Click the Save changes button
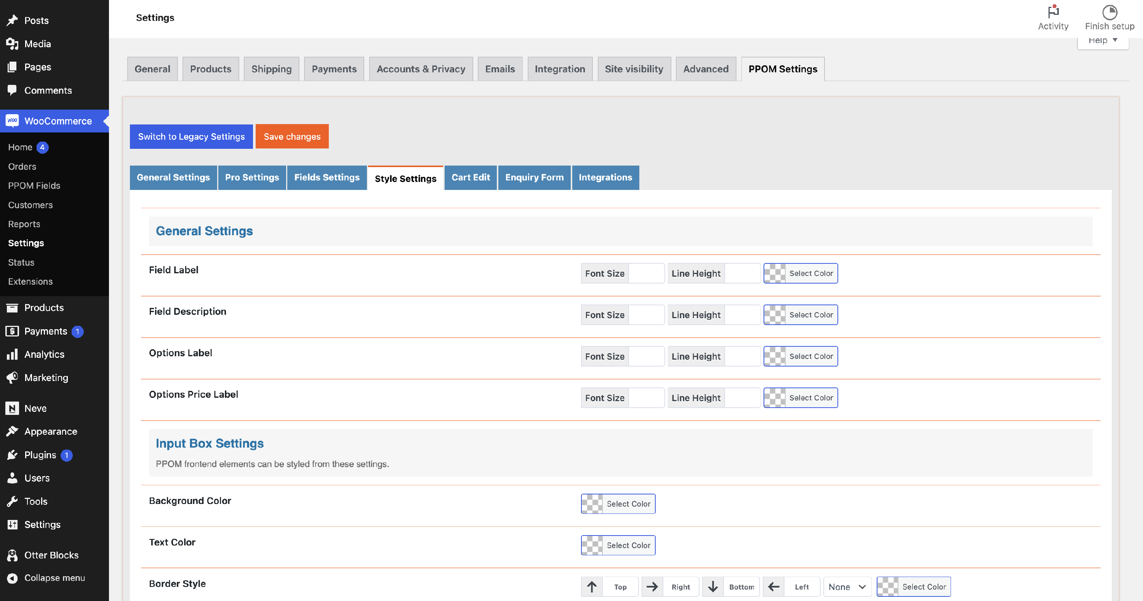This screenshot has height=601, width=1143. coord(292,137)
